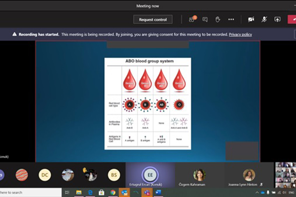Toggle the camera on
The width and height of the screenshot is (296, 197).
(x=251, y=19)
